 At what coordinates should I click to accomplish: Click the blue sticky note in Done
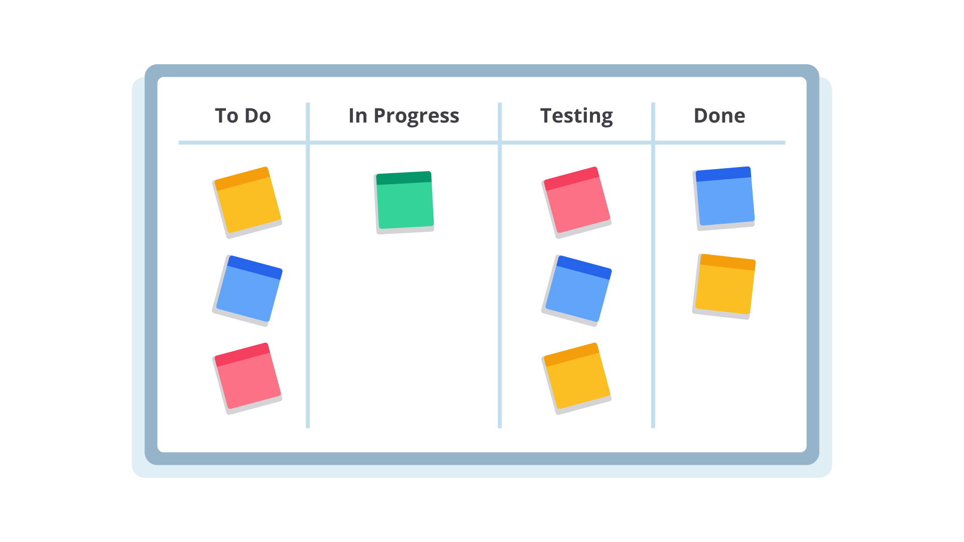pyautogui.click(x=724, y=197)
